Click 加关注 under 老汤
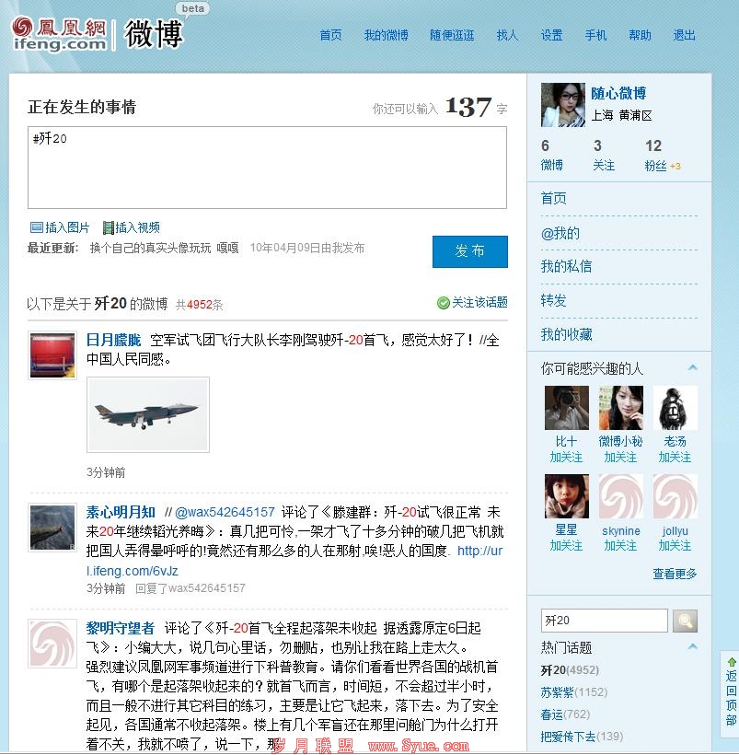 [675, 457]
